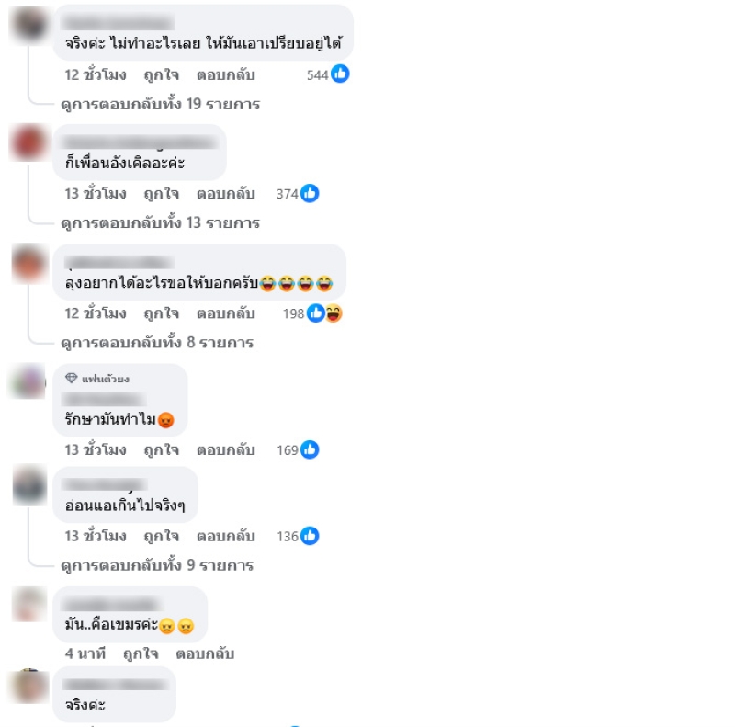Screen dimensions: 735x727
Task: Reply to the comment with 374 likes
Action: (x=225, y=194)
